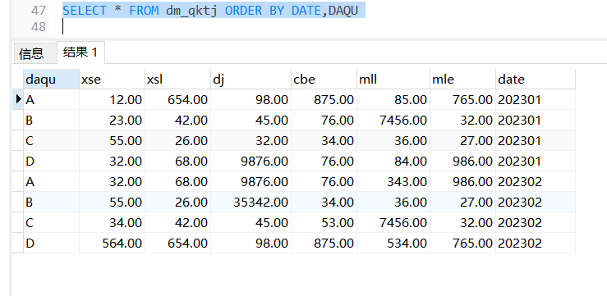
Task: Select the mll cell 534.00
Action: tap(393, 243)
